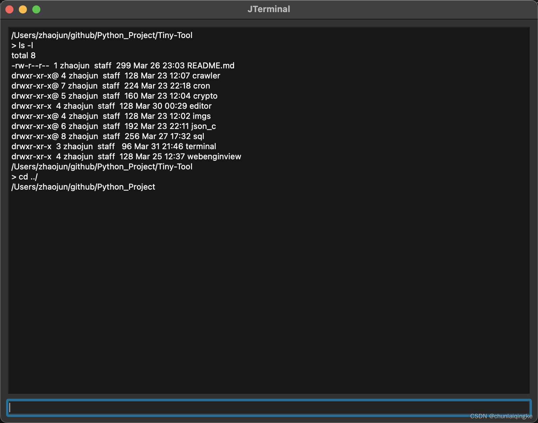The height and width of the screenshot is (423, 538).
Task: Click the cron directory entry
Action: click(111, 86)
